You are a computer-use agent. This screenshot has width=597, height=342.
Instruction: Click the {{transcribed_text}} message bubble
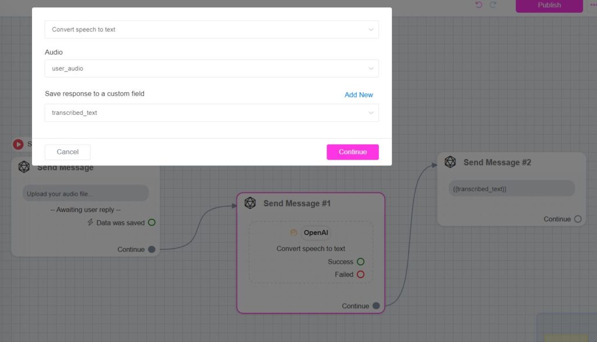511,189
